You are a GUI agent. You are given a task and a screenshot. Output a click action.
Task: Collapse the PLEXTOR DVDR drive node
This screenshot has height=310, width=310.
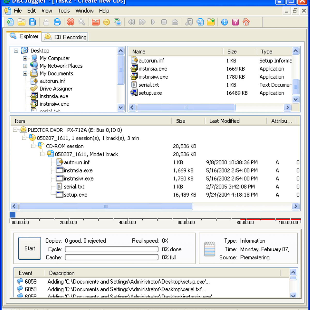15,130
